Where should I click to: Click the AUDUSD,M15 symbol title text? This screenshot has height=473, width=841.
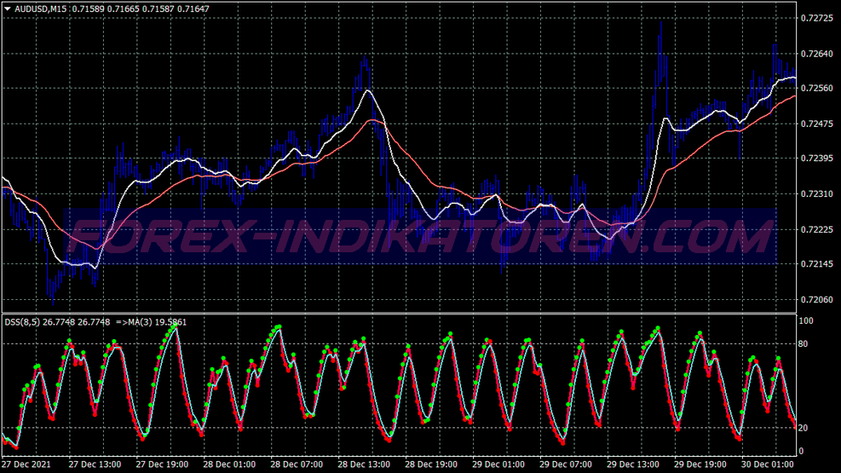40,9
